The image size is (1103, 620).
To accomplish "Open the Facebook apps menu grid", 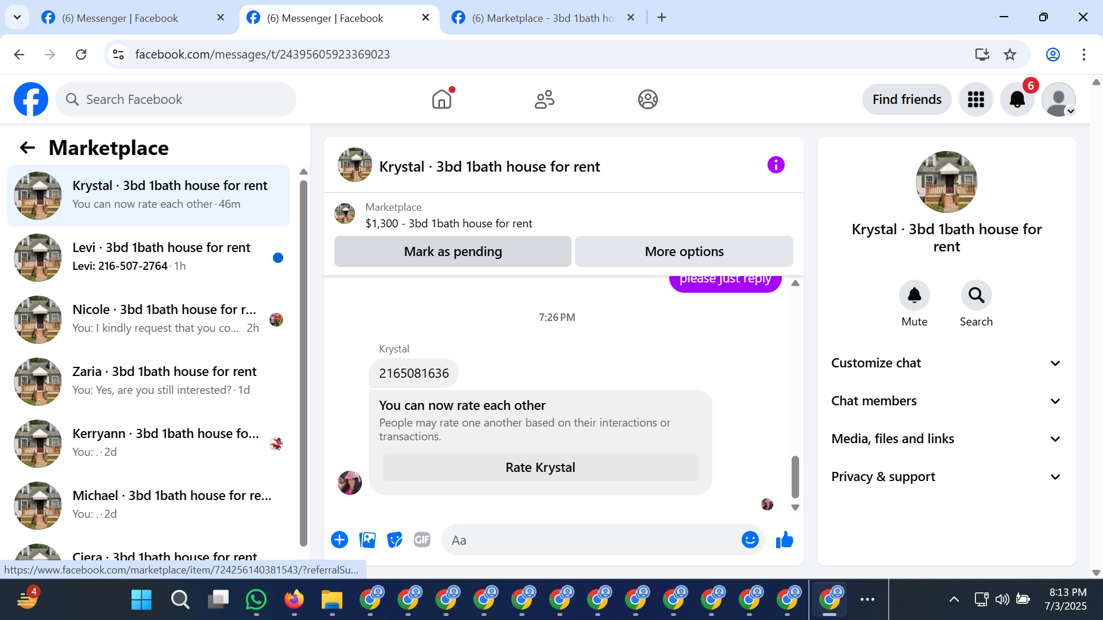I will (x=975, y=100).
